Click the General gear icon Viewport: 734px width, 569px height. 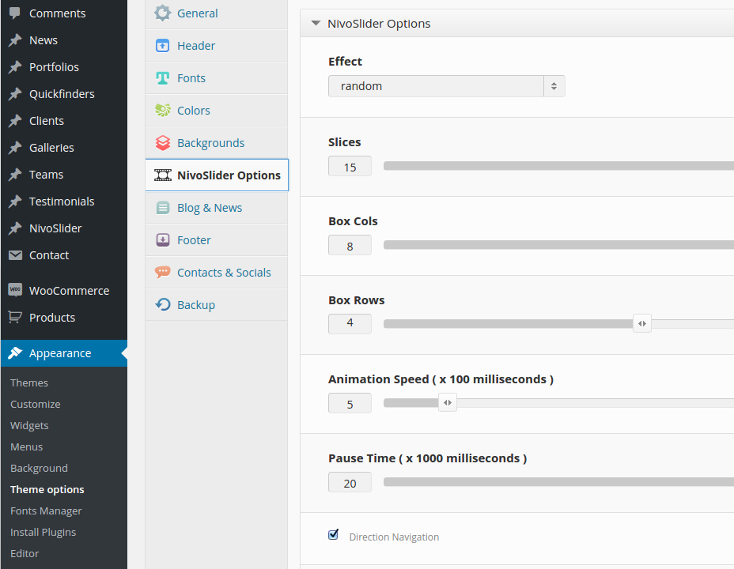(163, 13)
